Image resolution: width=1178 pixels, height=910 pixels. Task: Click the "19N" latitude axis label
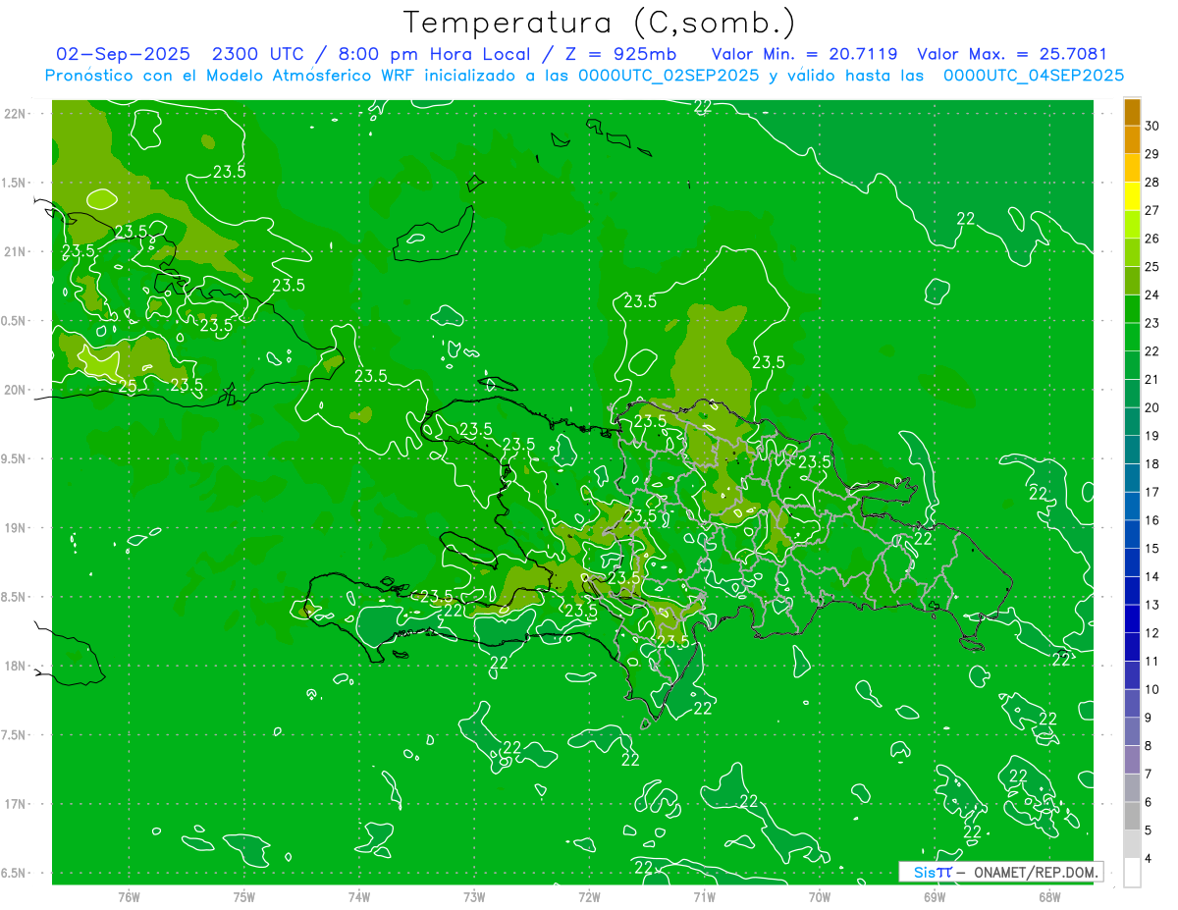[x=15, y=528]
